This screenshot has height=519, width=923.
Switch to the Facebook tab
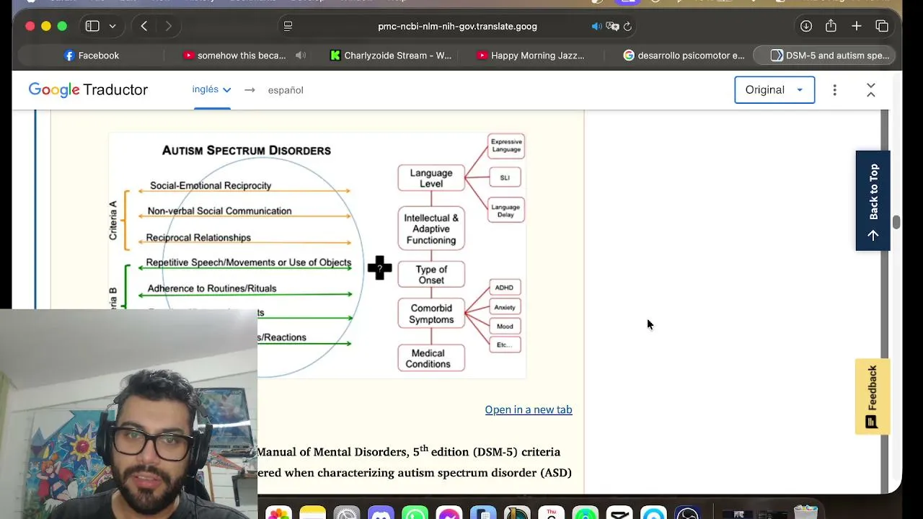92,56
